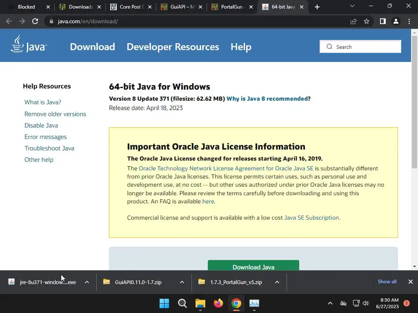The height and width of the screenshot is (313, 418).
Task: Click the Search input field
Action: point(360,46)
